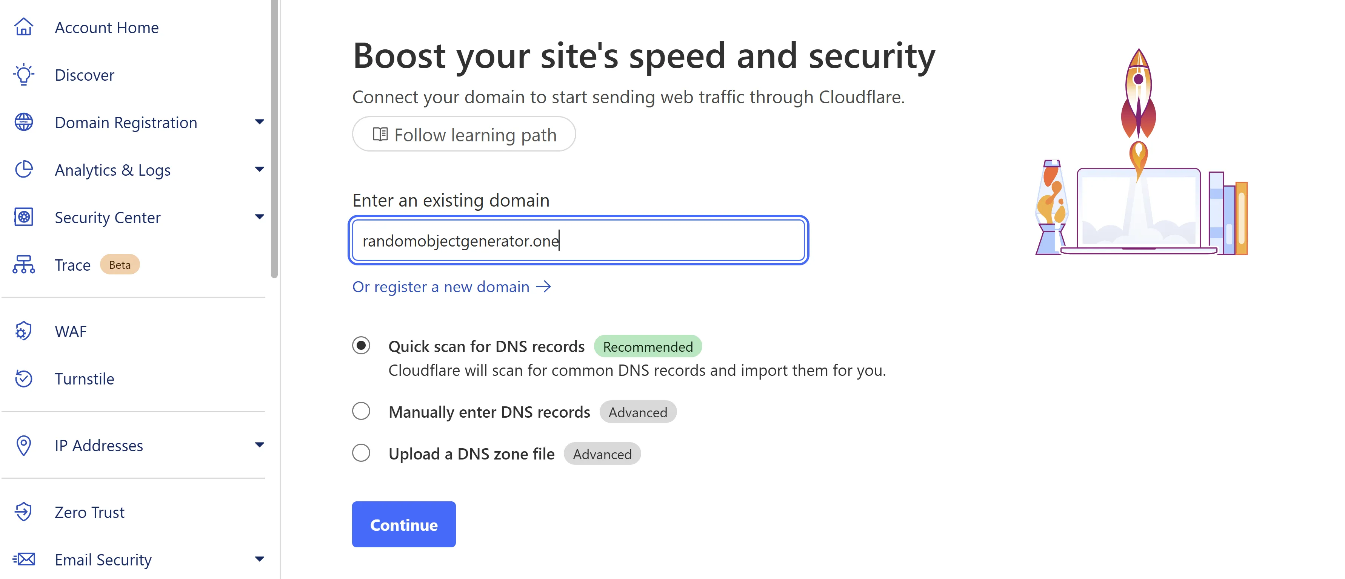Expand the Analytics & Logs arrow
Screen dimensions: 1345x579
260,170
